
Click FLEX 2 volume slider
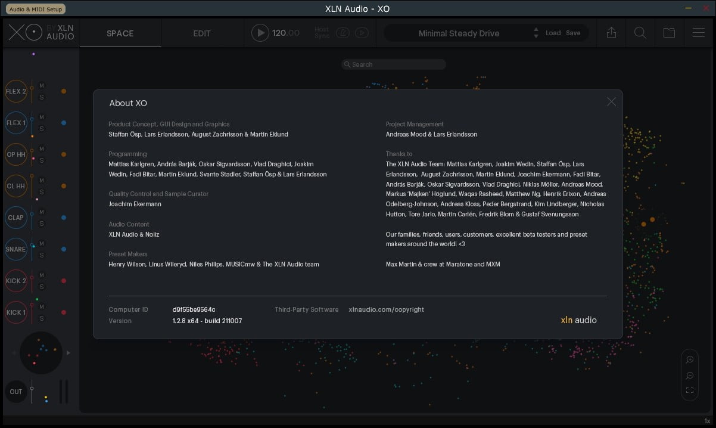(x=32, y=91)
